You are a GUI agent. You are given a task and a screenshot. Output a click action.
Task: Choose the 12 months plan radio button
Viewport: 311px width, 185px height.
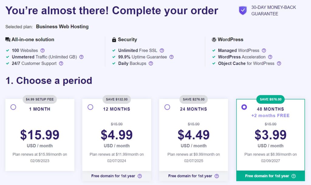90,107
